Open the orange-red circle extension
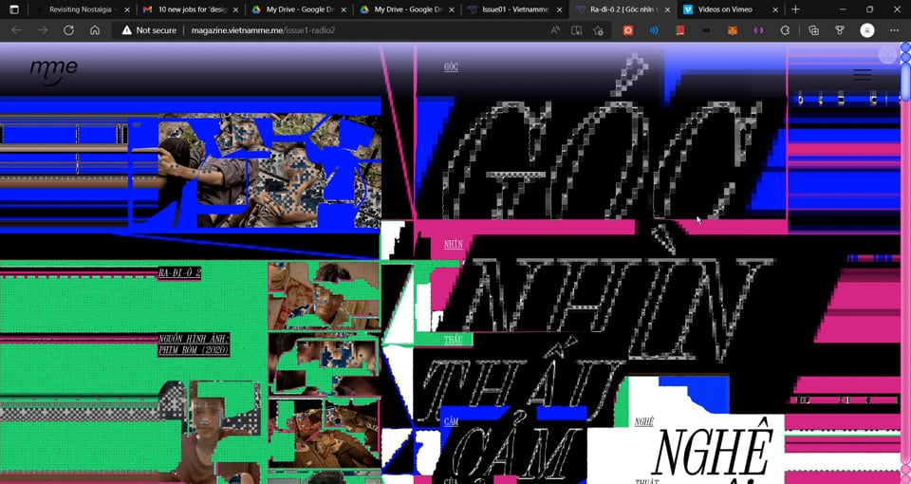The image size is (911, 484). point(628,30)
